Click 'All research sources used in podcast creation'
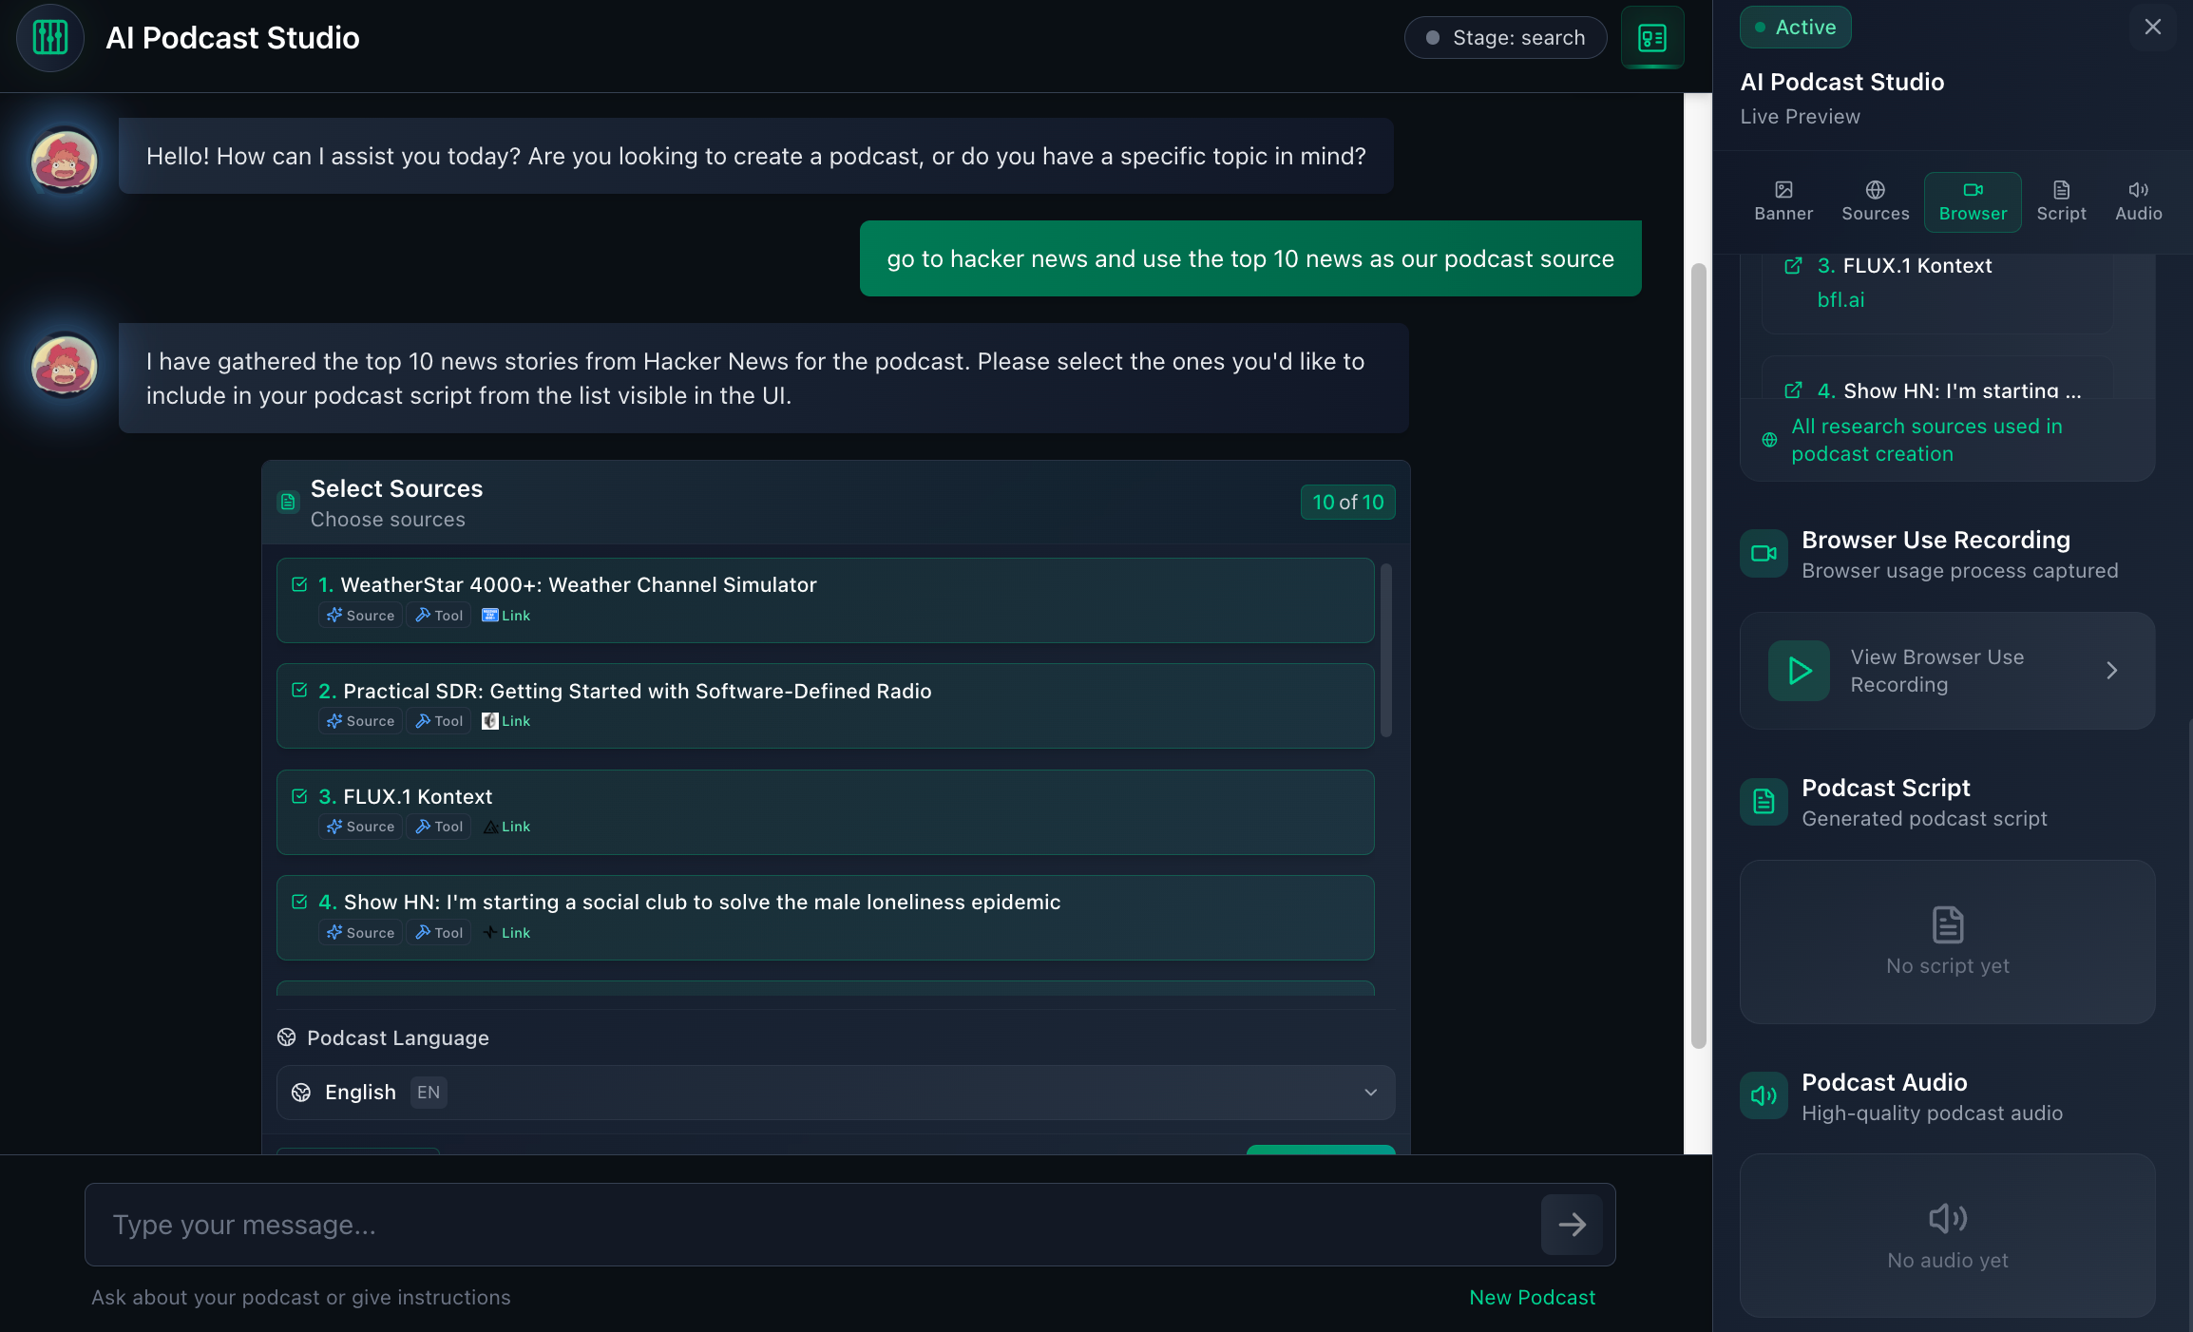The image size is (2193, 1332). [1927, 440]
